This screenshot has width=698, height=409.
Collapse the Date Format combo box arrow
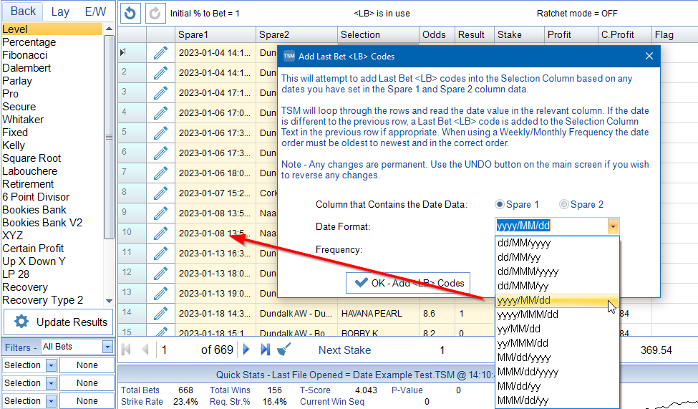point(613,226)
